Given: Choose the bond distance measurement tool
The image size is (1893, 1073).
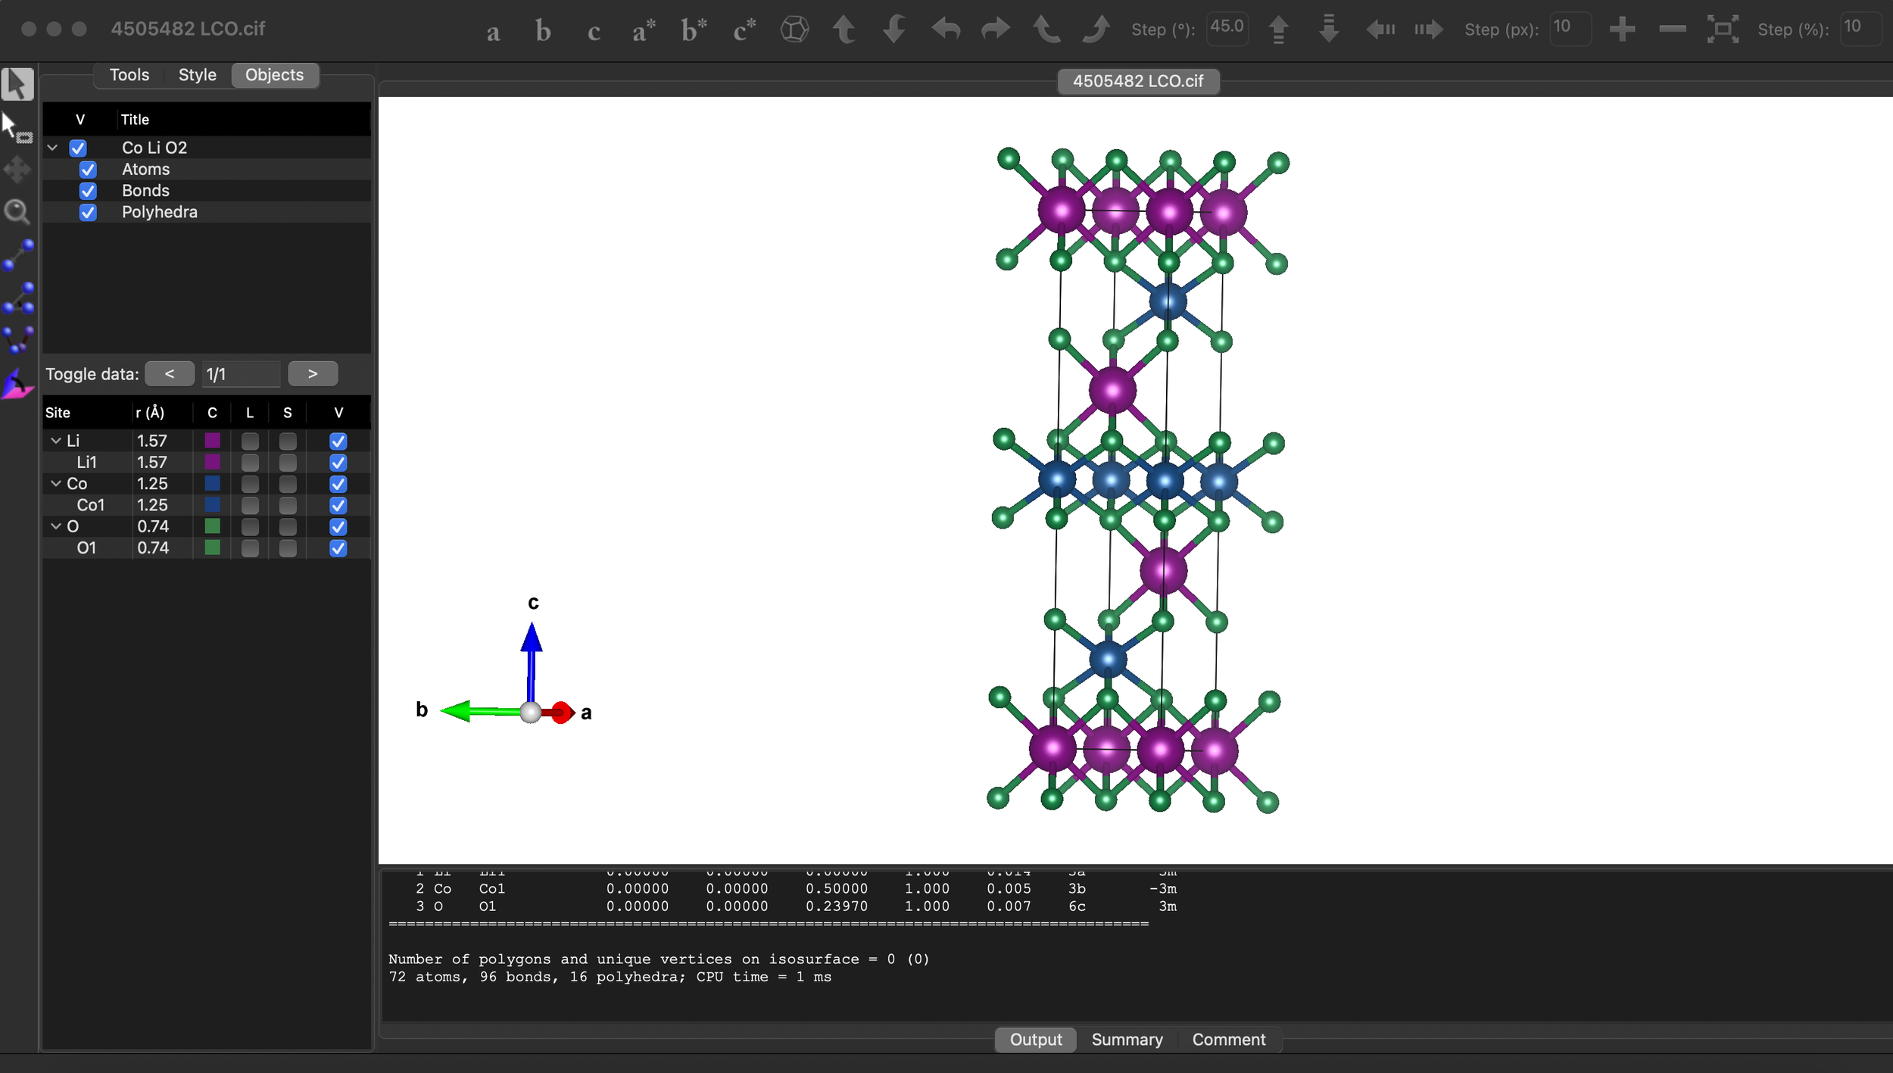Looking at the screenshot, I should click(x=18, y=255).
